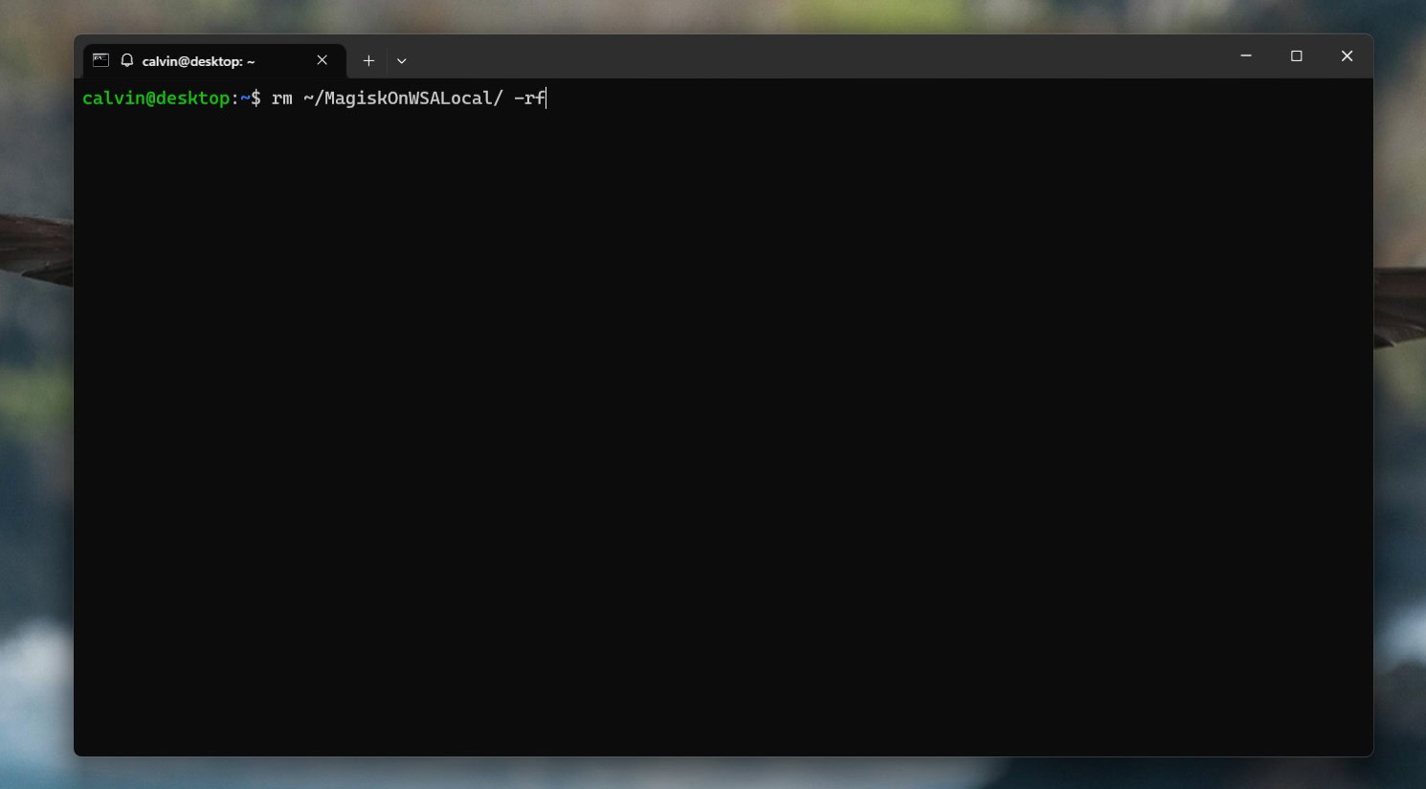Click the -rf flag in command
The width and height of the screenshot is (1426, 789).
tap(529, 99)
